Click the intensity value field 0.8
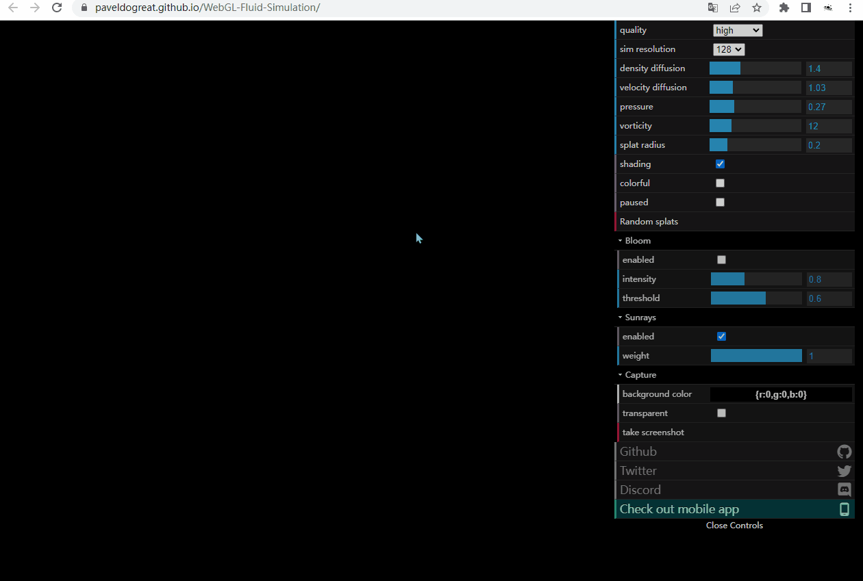Viewport: 863px width, 581px height. tap(829, 279)
